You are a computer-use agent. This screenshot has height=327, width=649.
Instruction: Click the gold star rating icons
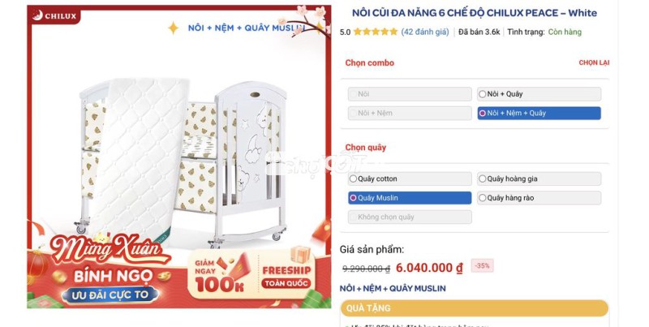pos(375,32)
